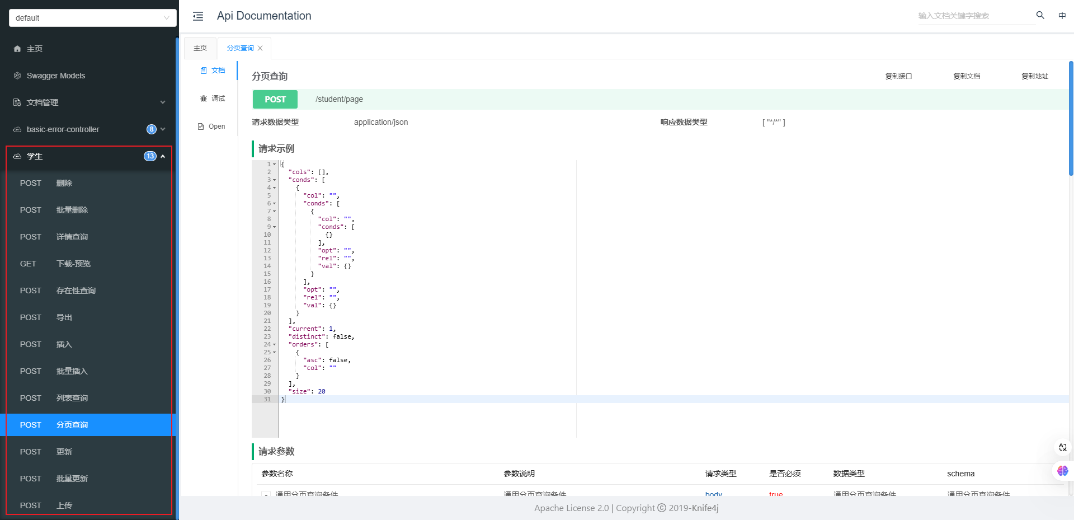Open the POST 批量删除 API entry
The width and height of the screenshot is (1074, 520).
tap(88, 210)
